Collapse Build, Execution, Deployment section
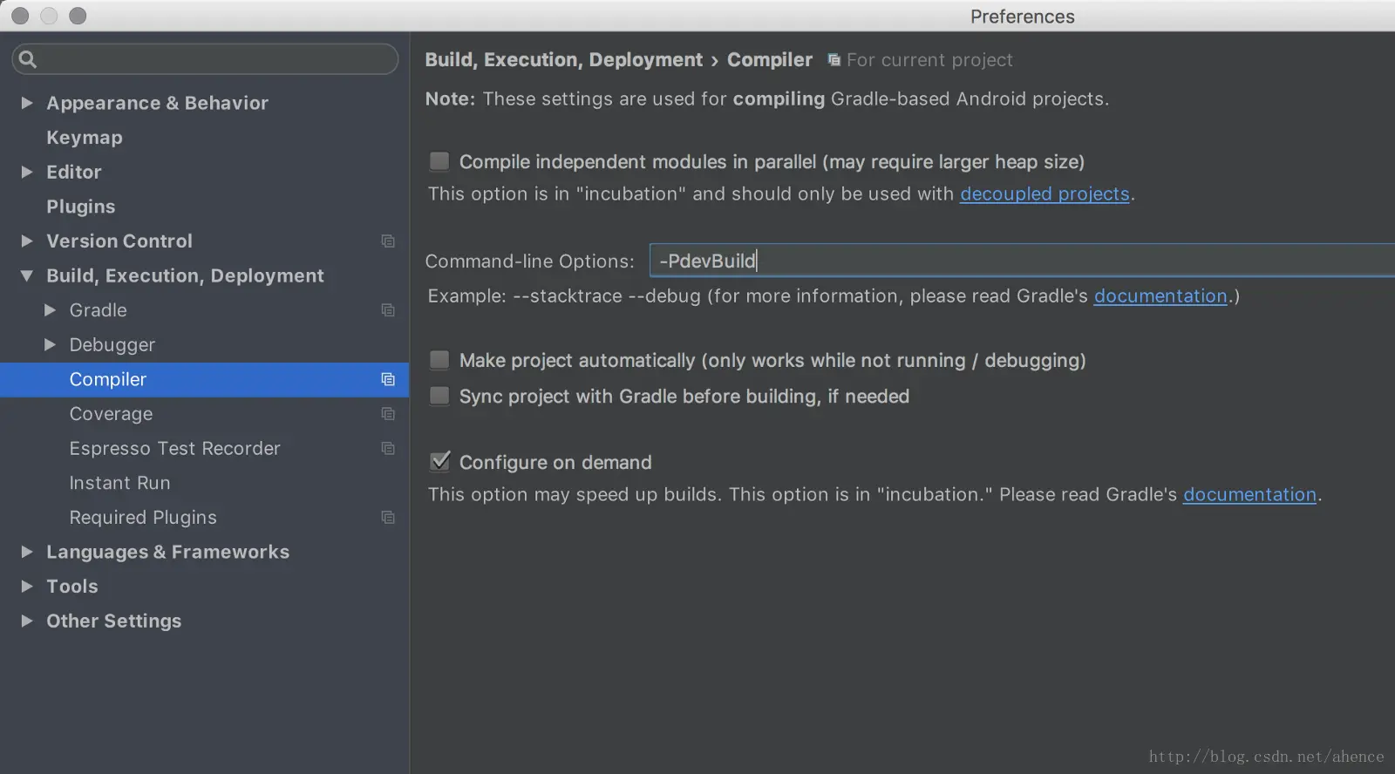 pos(27,275)
